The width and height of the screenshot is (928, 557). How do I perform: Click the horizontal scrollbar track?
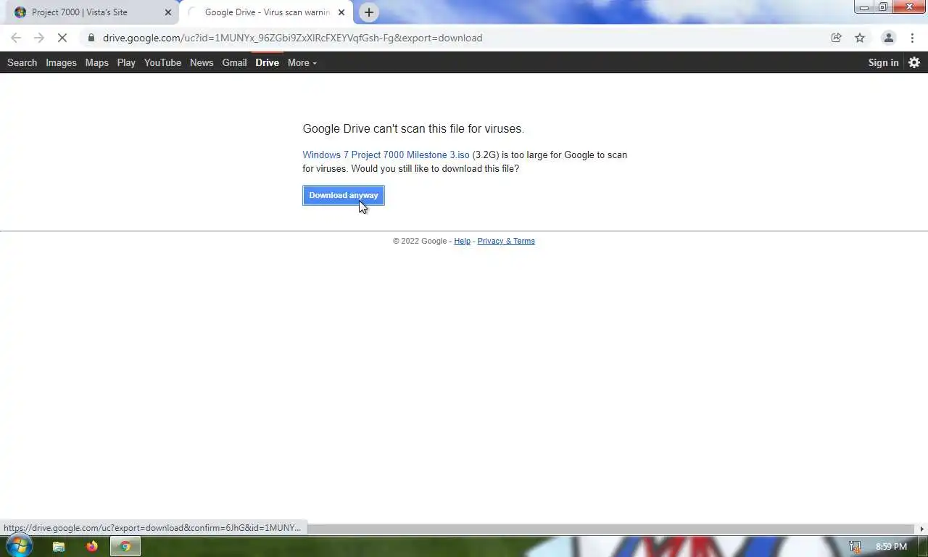[x=610, y=529]
